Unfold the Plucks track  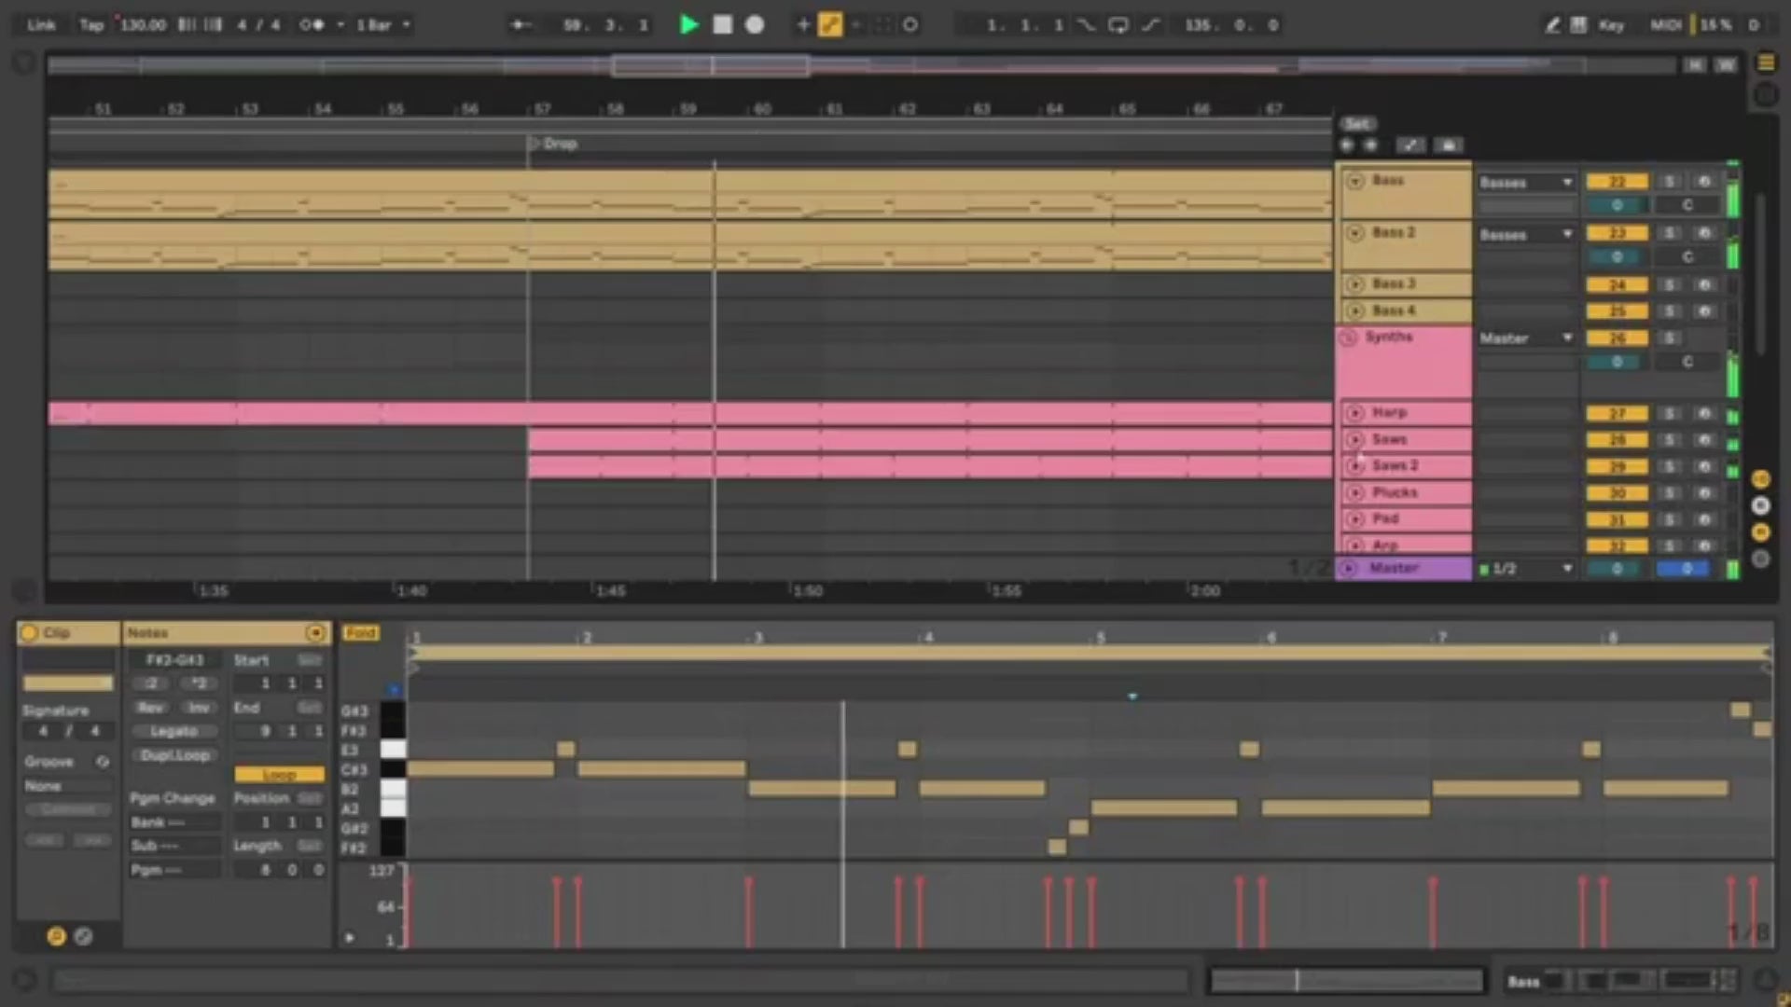(x=1354, y=492)
